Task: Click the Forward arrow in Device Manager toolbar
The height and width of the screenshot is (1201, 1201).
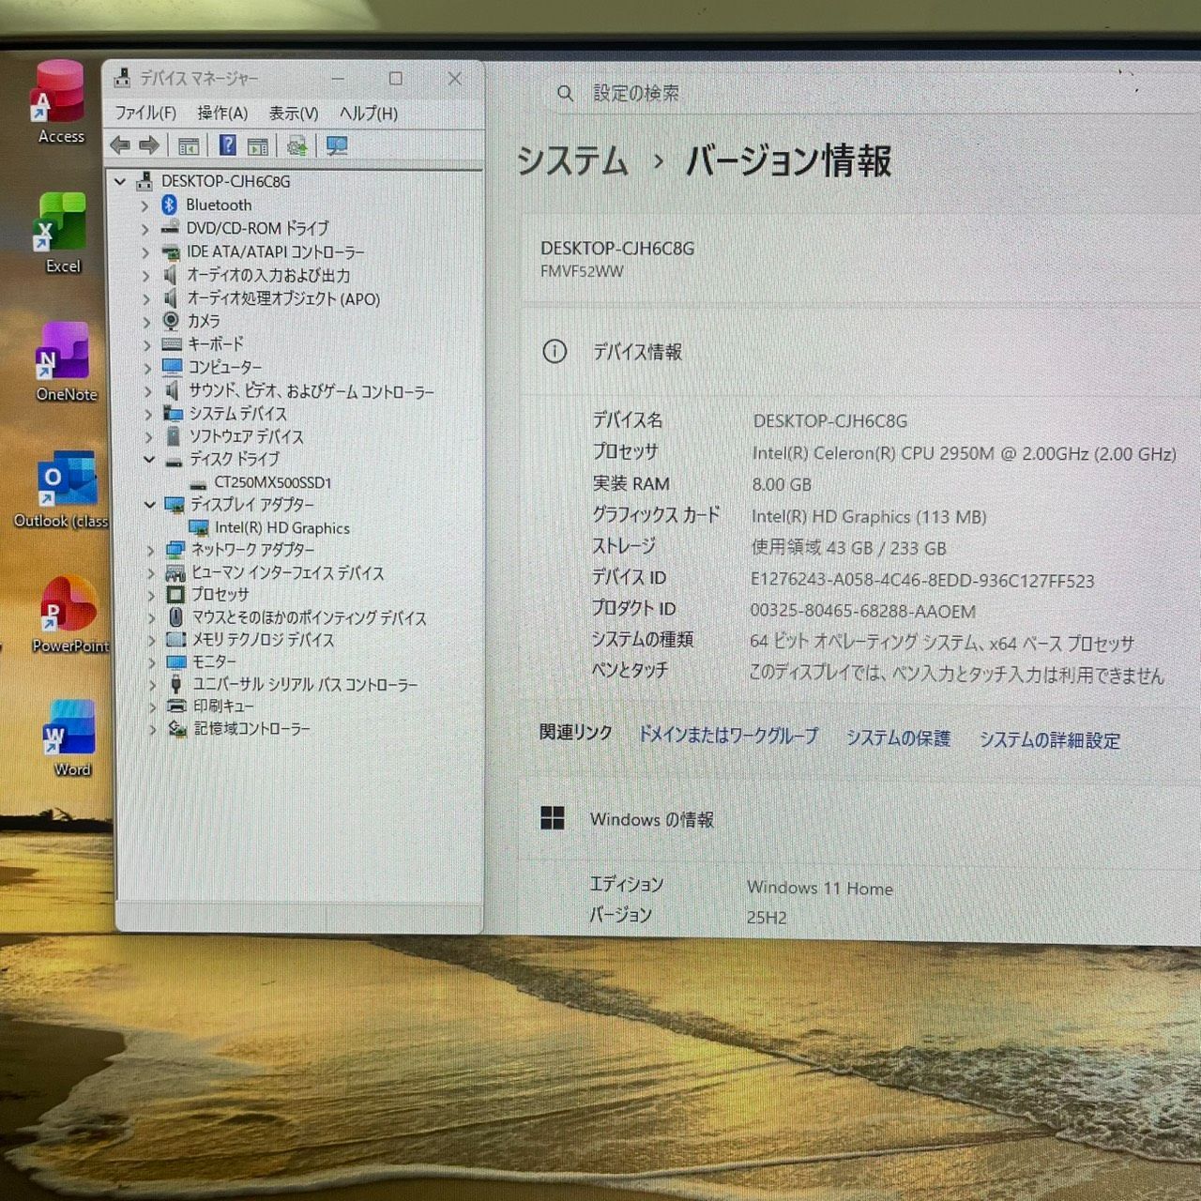Action: [x=149, y=145]
